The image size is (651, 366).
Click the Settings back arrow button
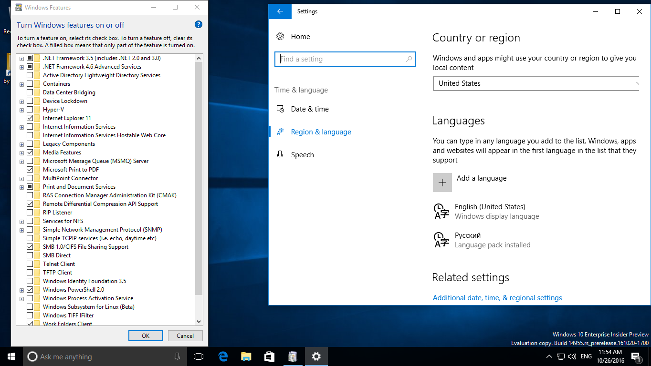coord(280,11)
